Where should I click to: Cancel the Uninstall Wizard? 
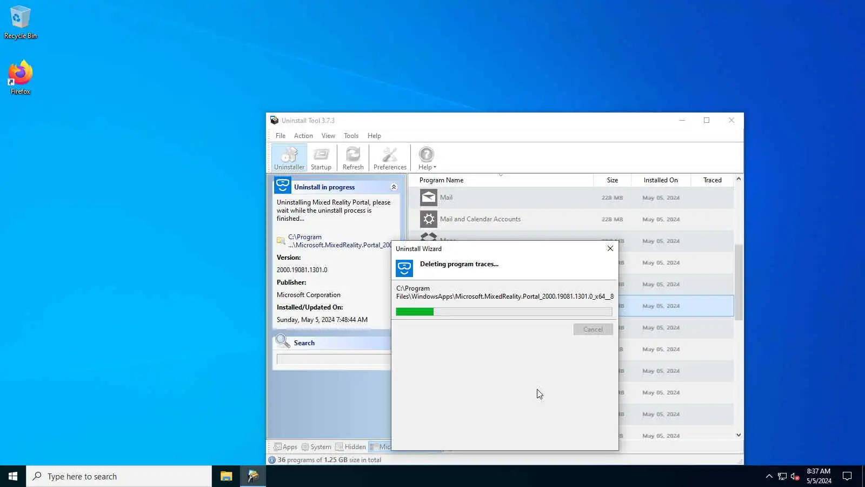click(x=593, y=330)
